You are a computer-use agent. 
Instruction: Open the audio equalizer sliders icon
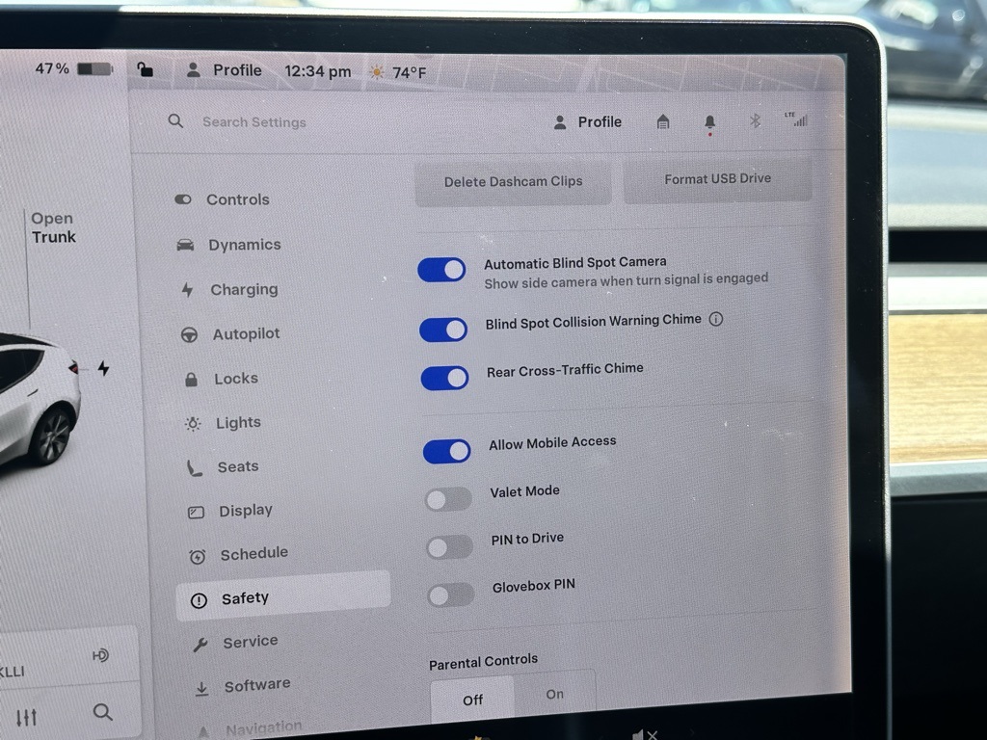pyautogui.click(x=26, y=717)
